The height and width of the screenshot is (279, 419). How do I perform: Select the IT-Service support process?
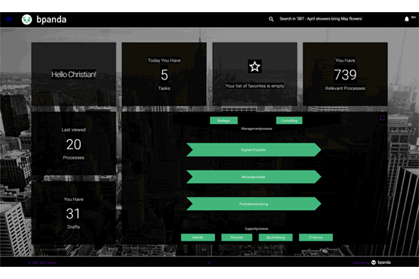pos(316,237)
